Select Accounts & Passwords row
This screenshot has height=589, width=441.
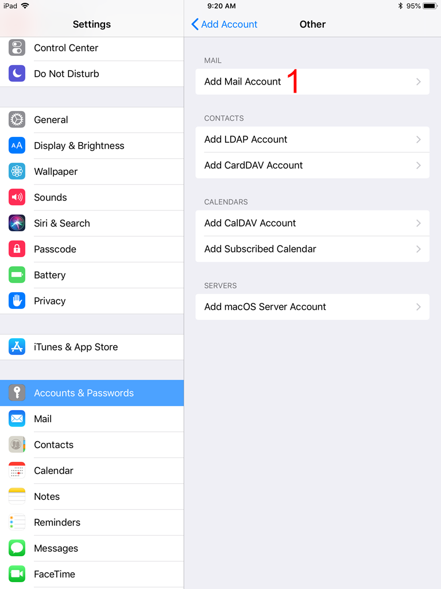point(92,393)
